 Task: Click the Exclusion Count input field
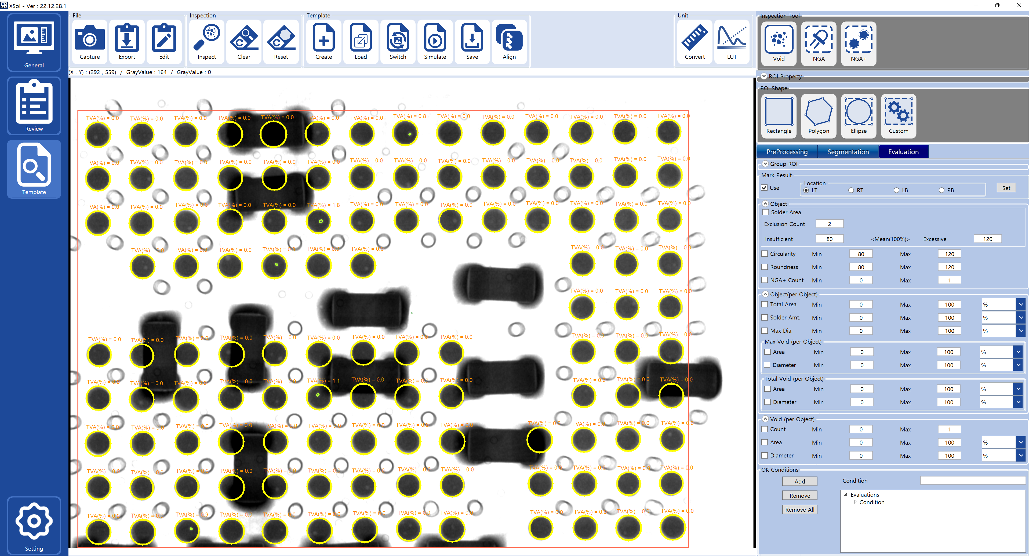829,224
